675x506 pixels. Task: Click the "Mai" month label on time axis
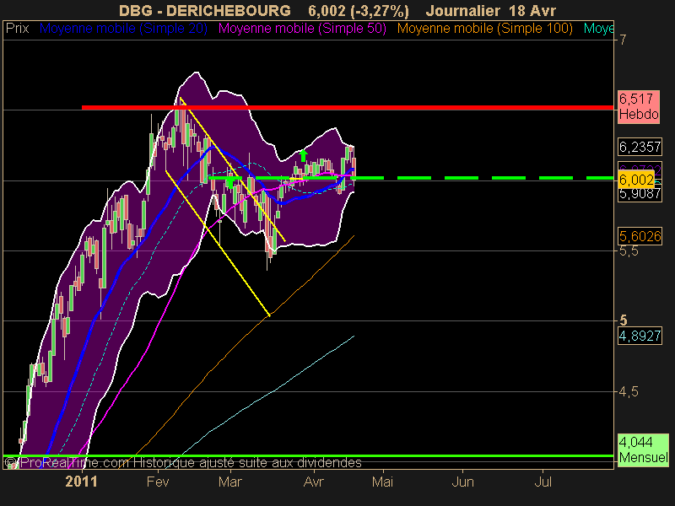point(382,482)
